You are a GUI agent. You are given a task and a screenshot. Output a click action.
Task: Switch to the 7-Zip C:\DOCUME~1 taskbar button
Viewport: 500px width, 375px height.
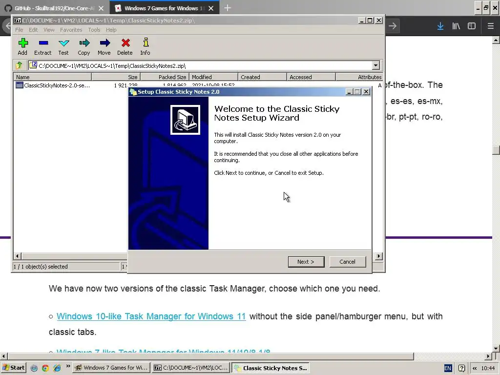[191, 368]
